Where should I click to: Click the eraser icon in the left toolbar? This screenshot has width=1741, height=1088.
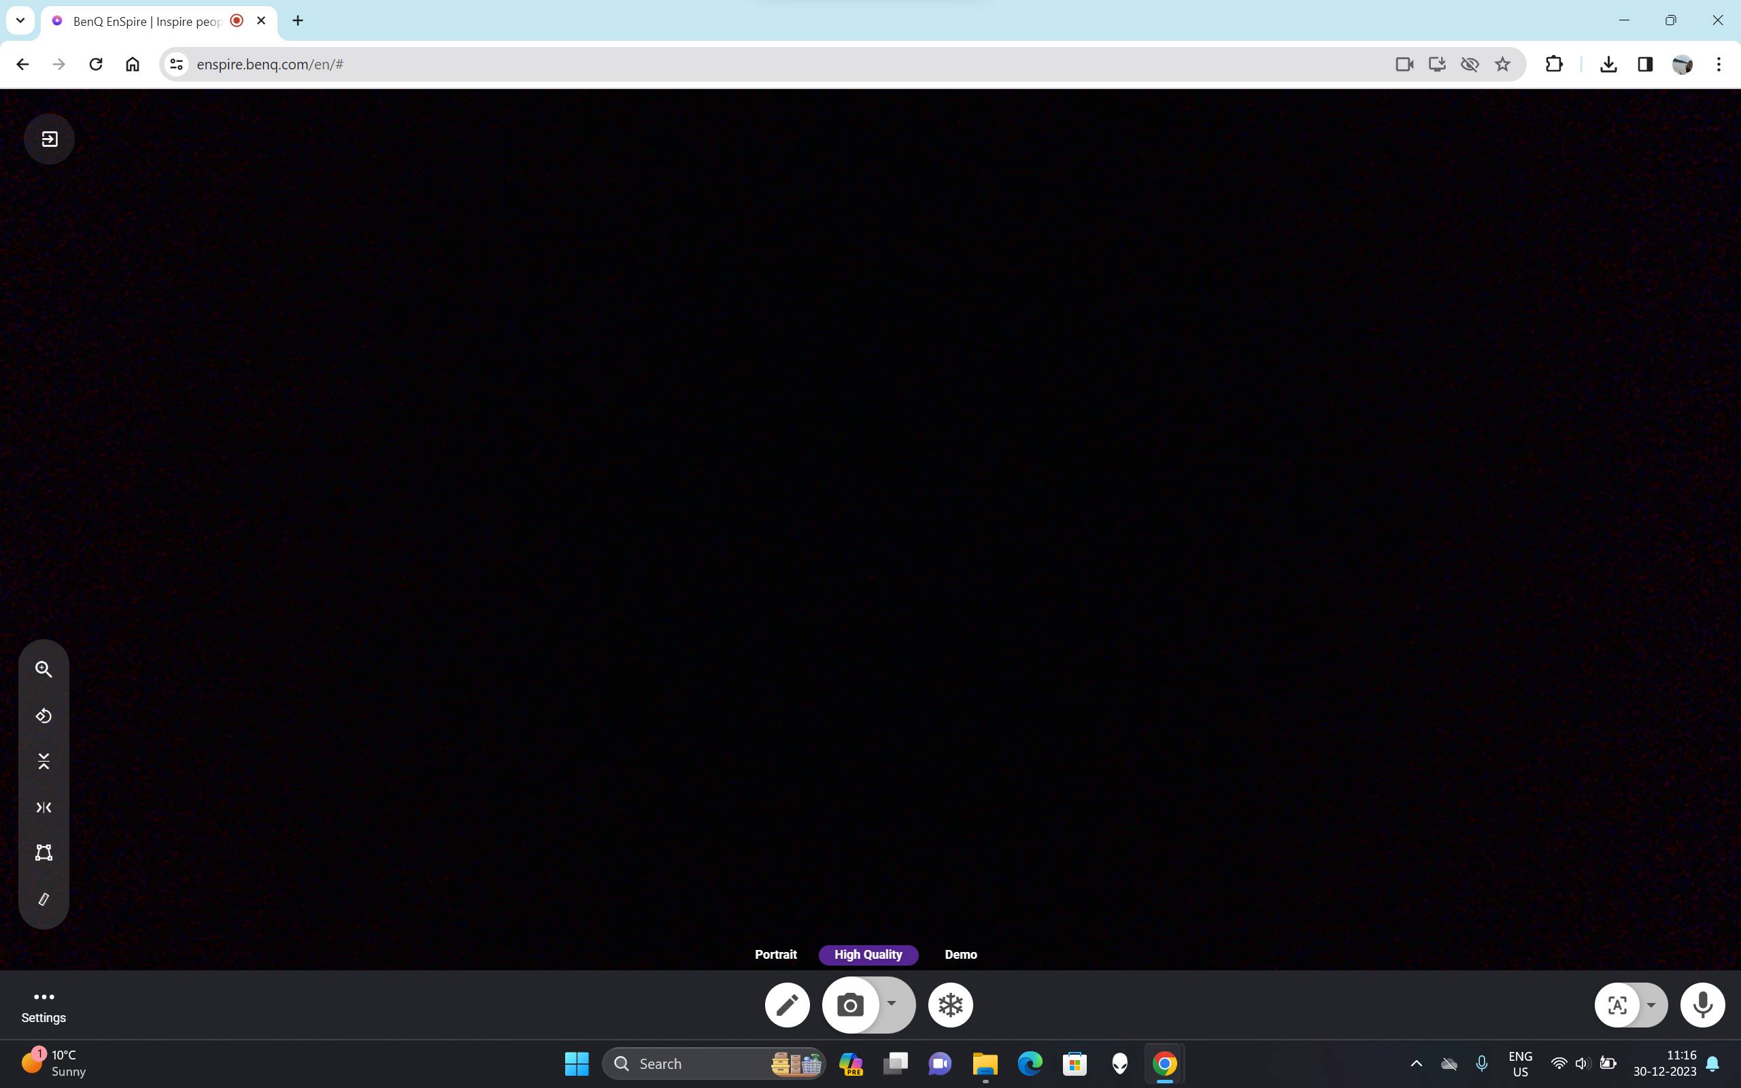pyautogui.click(x=44, y=899)
